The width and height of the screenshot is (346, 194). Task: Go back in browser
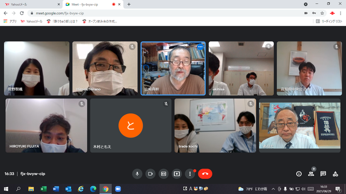(5, 13)
